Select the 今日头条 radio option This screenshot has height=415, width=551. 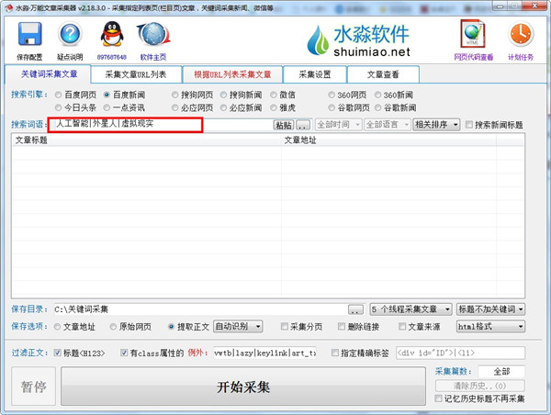(60, 107)
